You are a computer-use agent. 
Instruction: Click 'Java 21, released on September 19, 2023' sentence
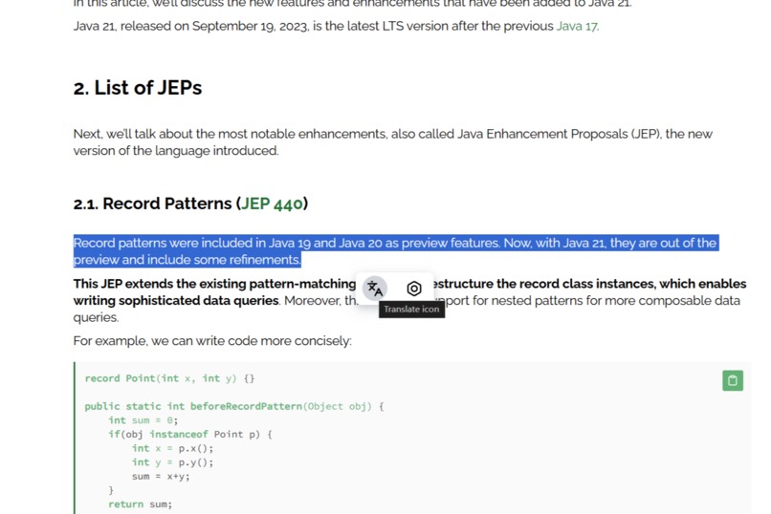pyautogui.click(x=336, y=26)
